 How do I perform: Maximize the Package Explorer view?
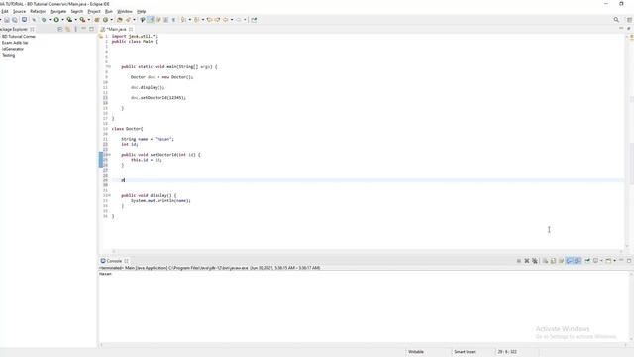(x=92, y=29)
